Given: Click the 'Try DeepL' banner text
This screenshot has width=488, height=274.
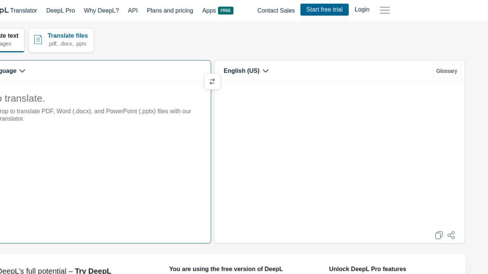Looking at the screenshot, I should pyautogui.click(x=93, y=271).
